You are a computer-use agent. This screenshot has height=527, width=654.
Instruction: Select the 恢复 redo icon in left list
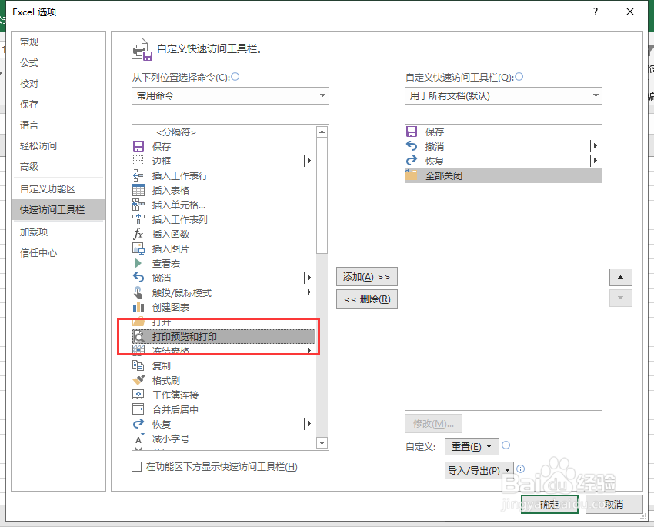pyautogui.click(x=138, y=424)
